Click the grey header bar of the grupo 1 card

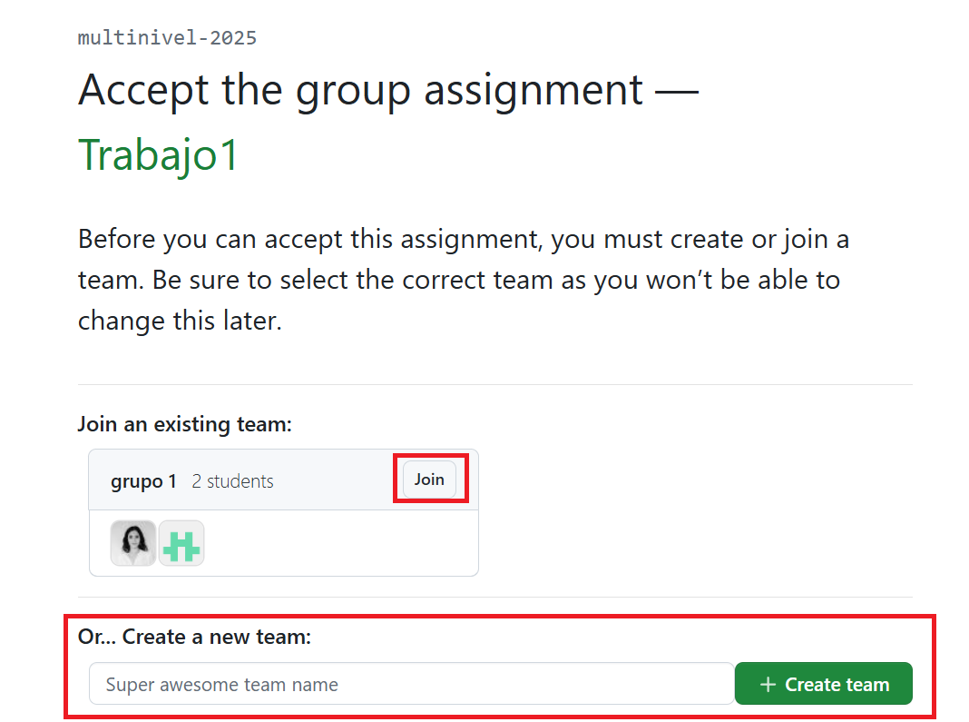pos(284,480)
